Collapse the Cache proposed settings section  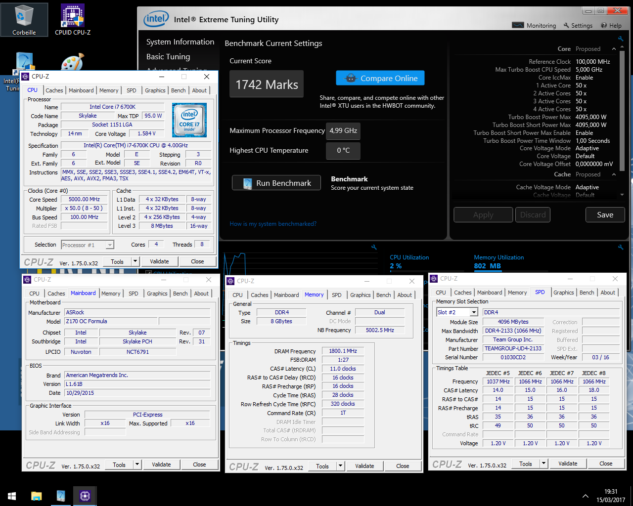(614, 174)
